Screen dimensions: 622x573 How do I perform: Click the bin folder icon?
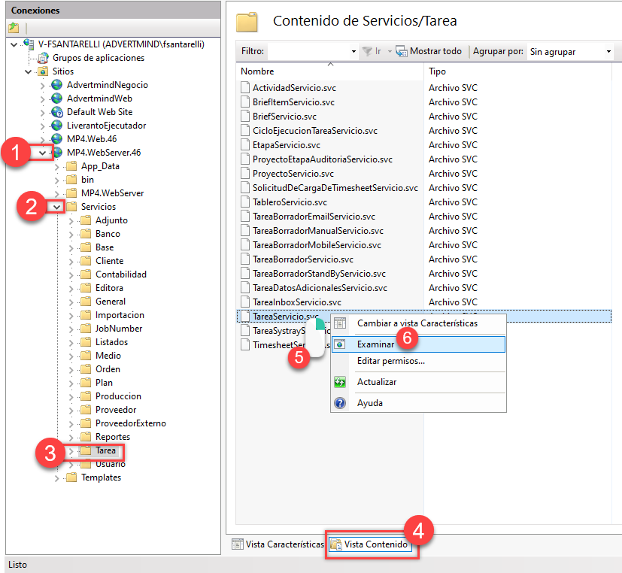tap(71, 179)
